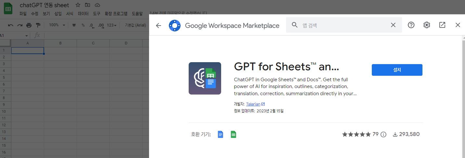The height and width of the screenshot is (158, 465).
Task: Move document using the folder icon
Action: click(87, 5)
